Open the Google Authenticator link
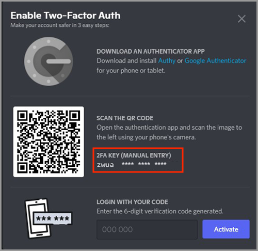 coord(215,61)
